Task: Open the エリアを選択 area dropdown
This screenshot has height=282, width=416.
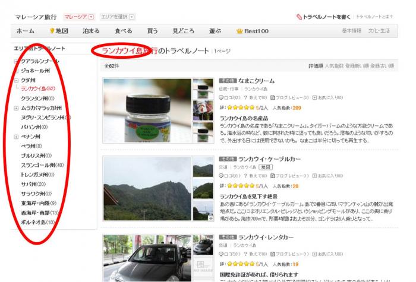Action: [x=118, y=17]
